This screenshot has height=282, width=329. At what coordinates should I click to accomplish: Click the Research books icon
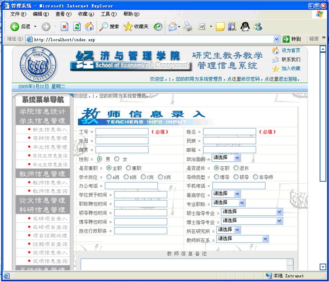click(x=232, y=27)
